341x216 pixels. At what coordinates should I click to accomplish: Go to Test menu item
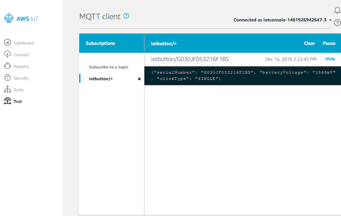pyautogui.click(x=17, y=101)
